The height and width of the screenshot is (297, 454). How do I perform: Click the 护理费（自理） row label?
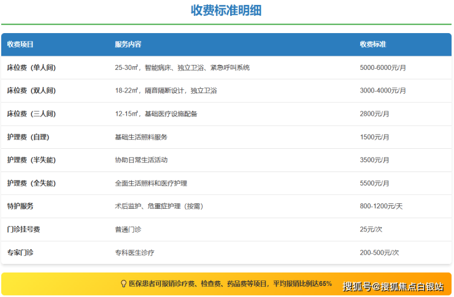[28, 137]
